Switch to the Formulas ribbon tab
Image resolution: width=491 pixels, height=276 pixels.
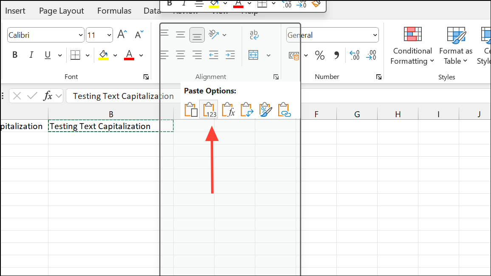(114, 11)
